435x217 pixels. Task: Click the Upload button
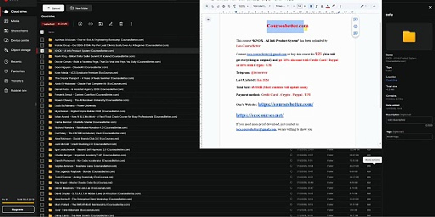point(53,8)
